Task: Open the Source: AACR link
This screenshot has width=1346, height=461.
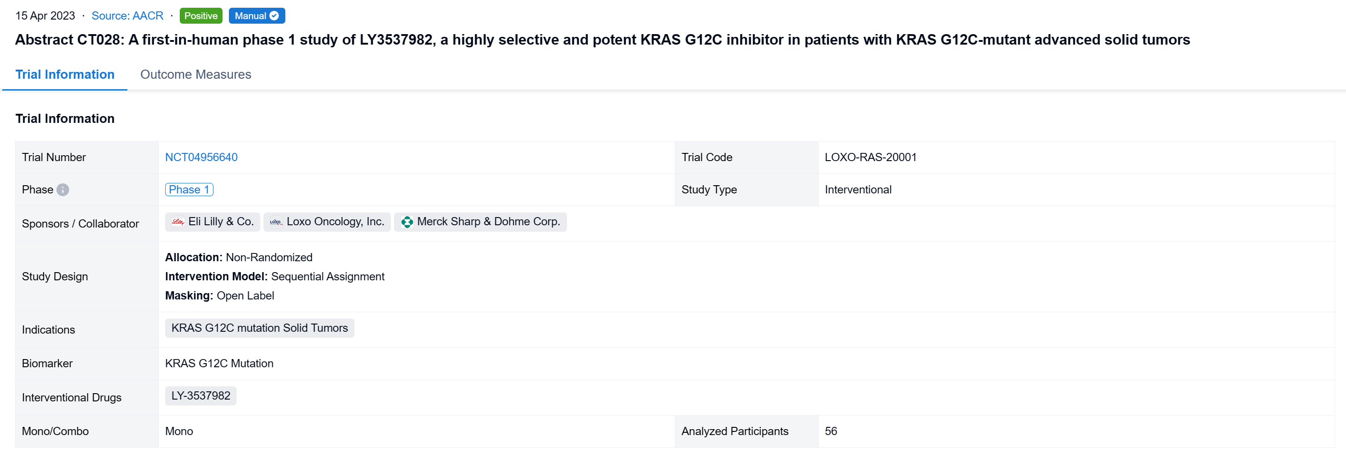Action: tap(127, 15)
